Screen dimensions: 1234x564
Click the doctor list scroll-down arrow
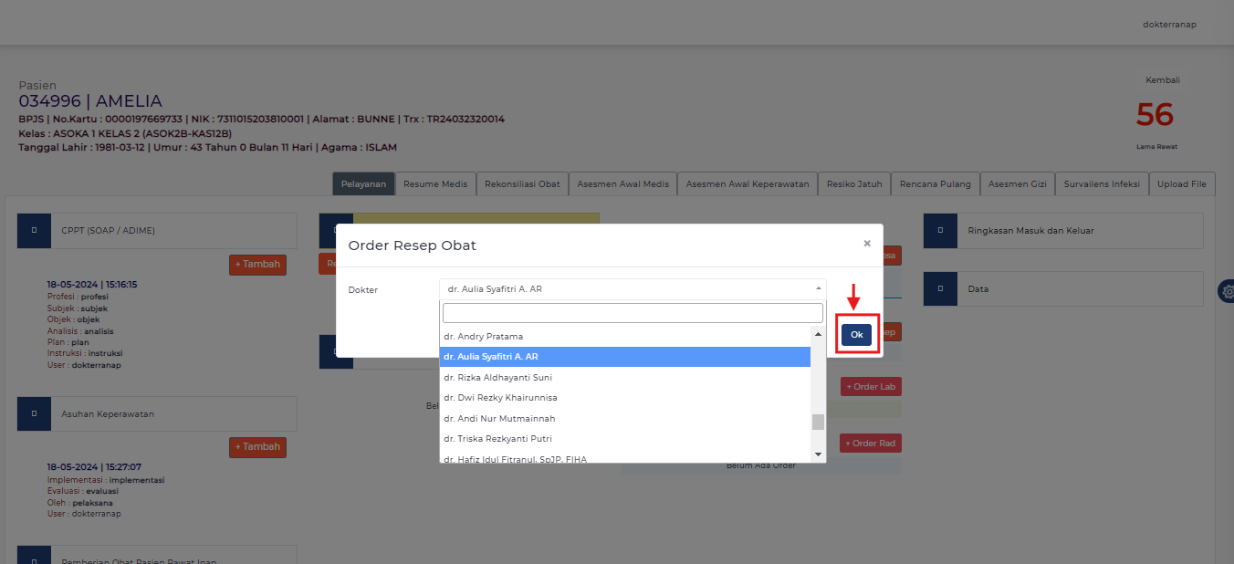(818, 454)
